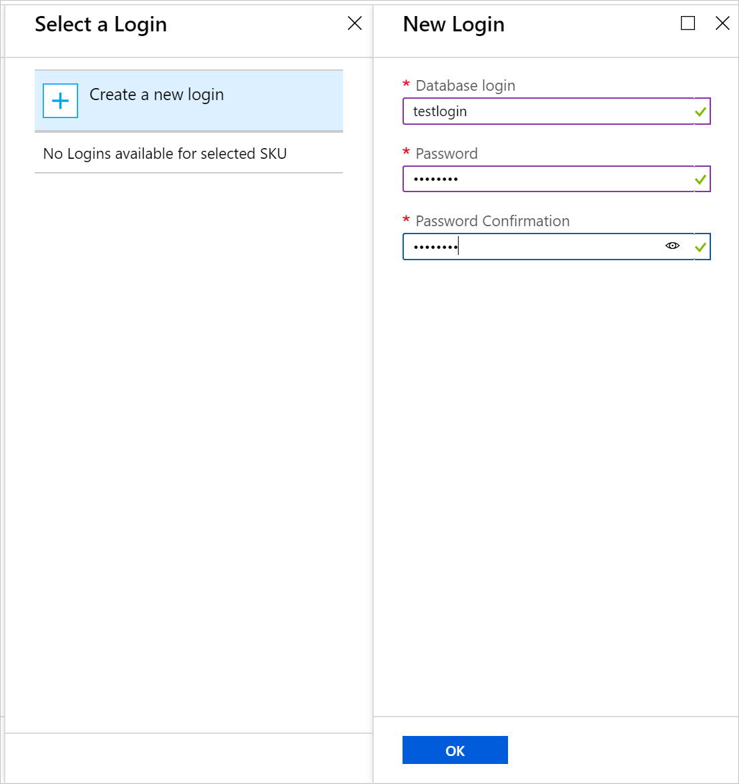Click the red asterisk beside Database login
The height and width of the screenshot is (784, 739).
[407, 84]
